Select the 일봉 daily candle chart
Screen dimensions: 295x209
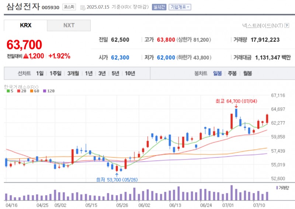pyautogui.click(x=218, y=73)
